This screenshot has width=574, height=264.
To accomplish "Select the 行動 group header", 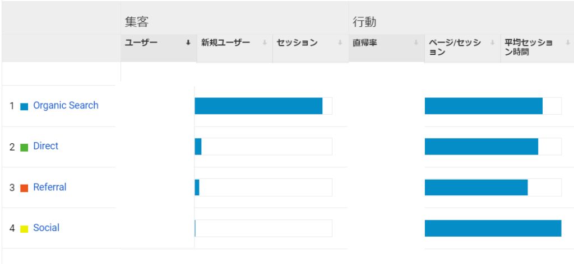I will pos(364,22).
